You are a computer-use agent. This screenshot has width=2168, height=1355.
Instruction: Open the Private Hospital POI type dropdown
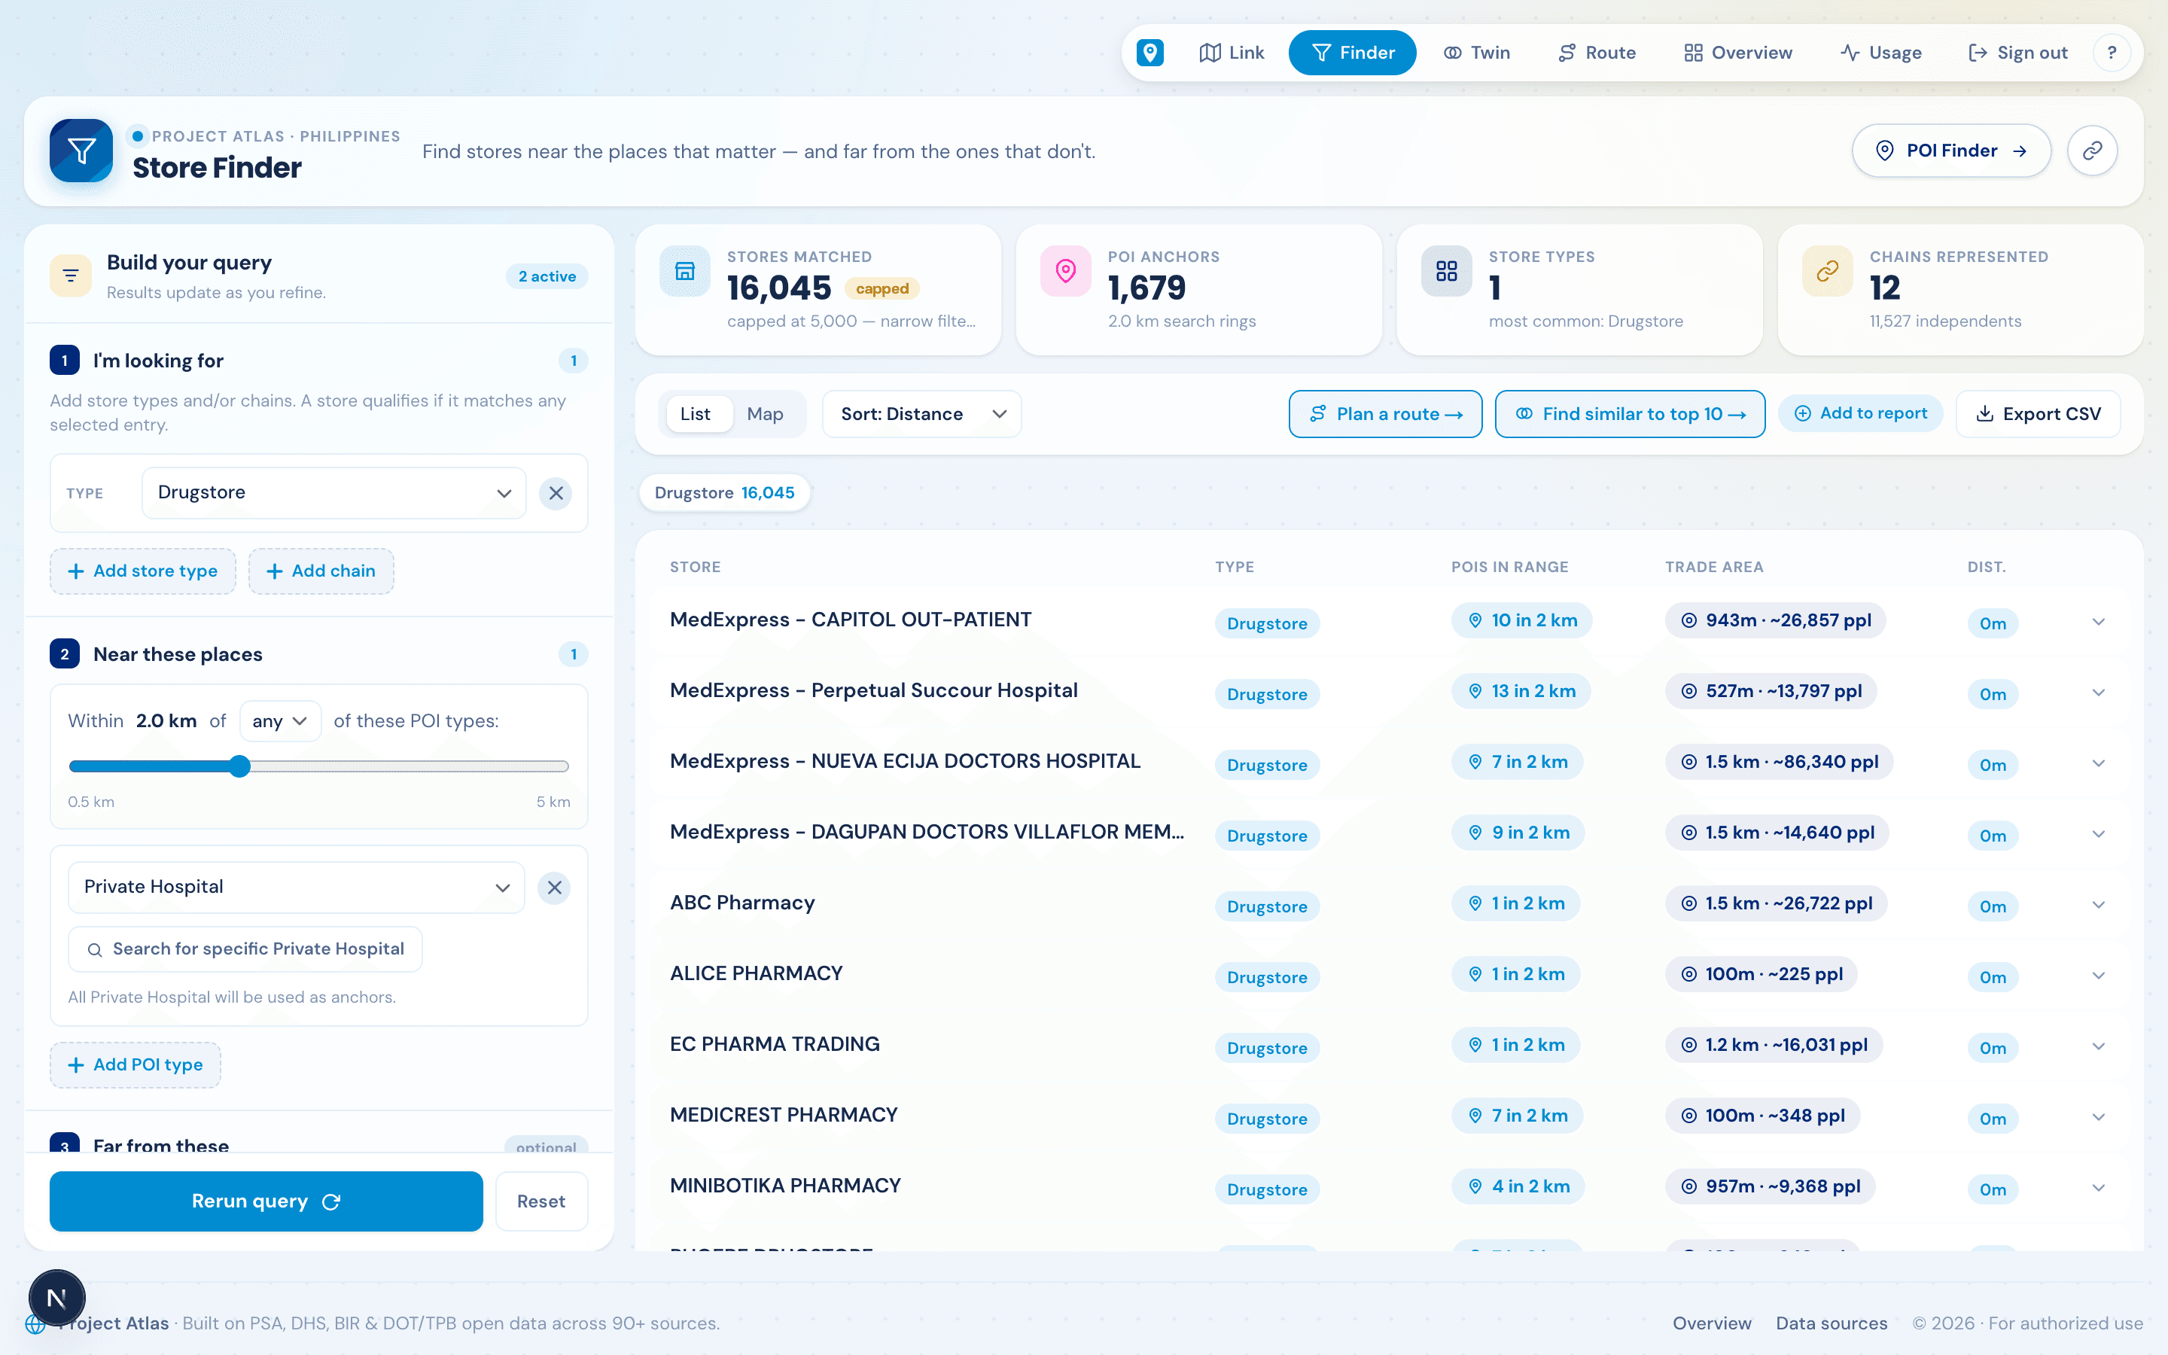coord(297,888)
